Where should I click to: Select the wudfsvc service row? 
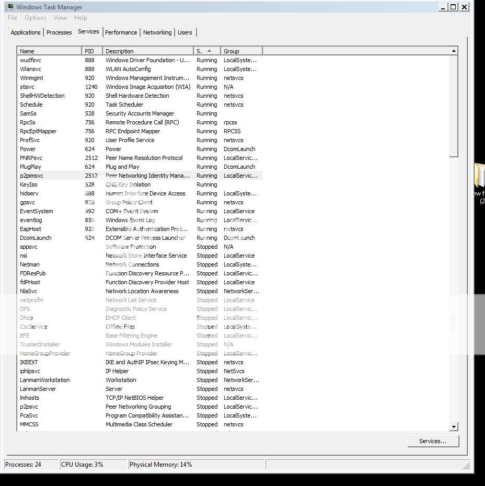pyautogui.click(x=140, y=60)
